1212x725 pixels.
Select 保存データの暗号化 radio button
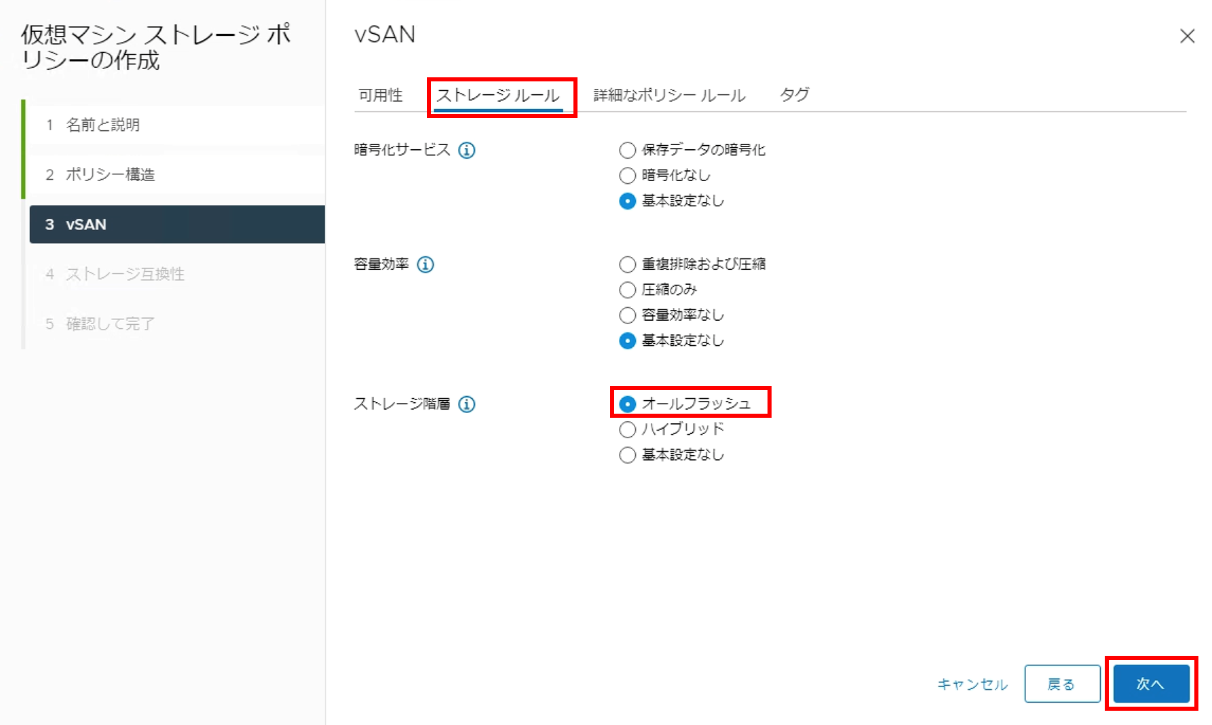click(x=628, y=150)
